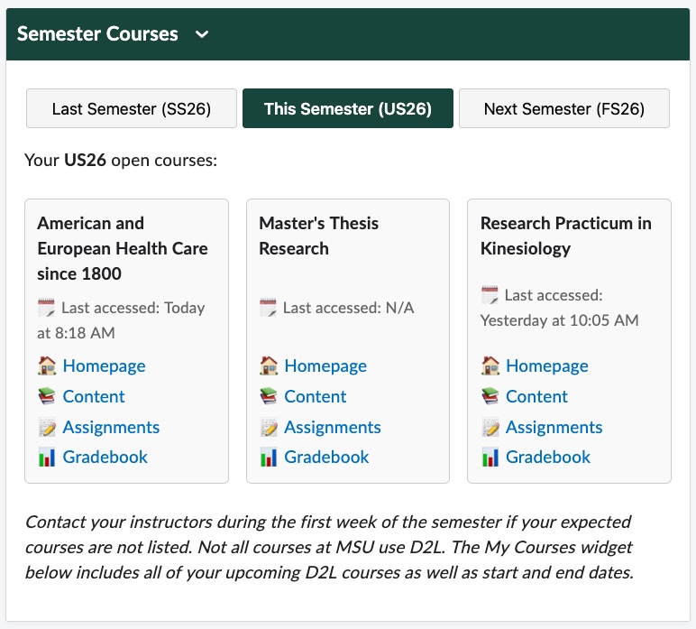Click books icon for Research Practicum in Kinesiology
Screen dimensions: 696x629
[x=490, y=396]
